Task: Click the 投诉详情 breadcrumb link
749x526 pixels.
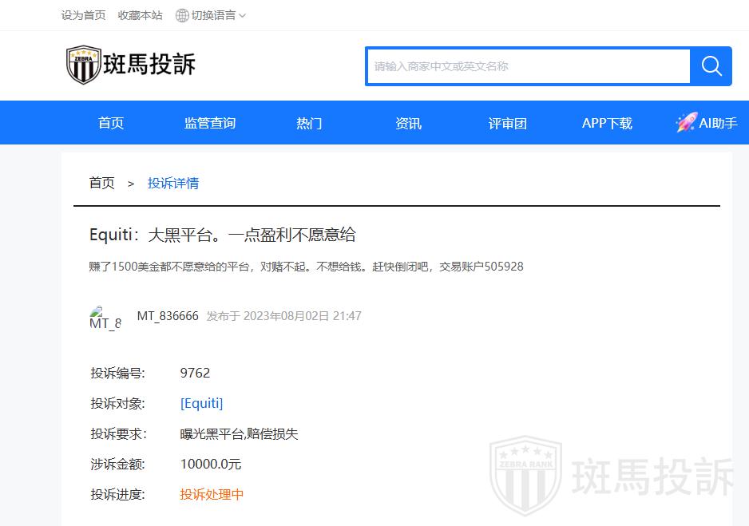Action: click(x=173, y=183)
